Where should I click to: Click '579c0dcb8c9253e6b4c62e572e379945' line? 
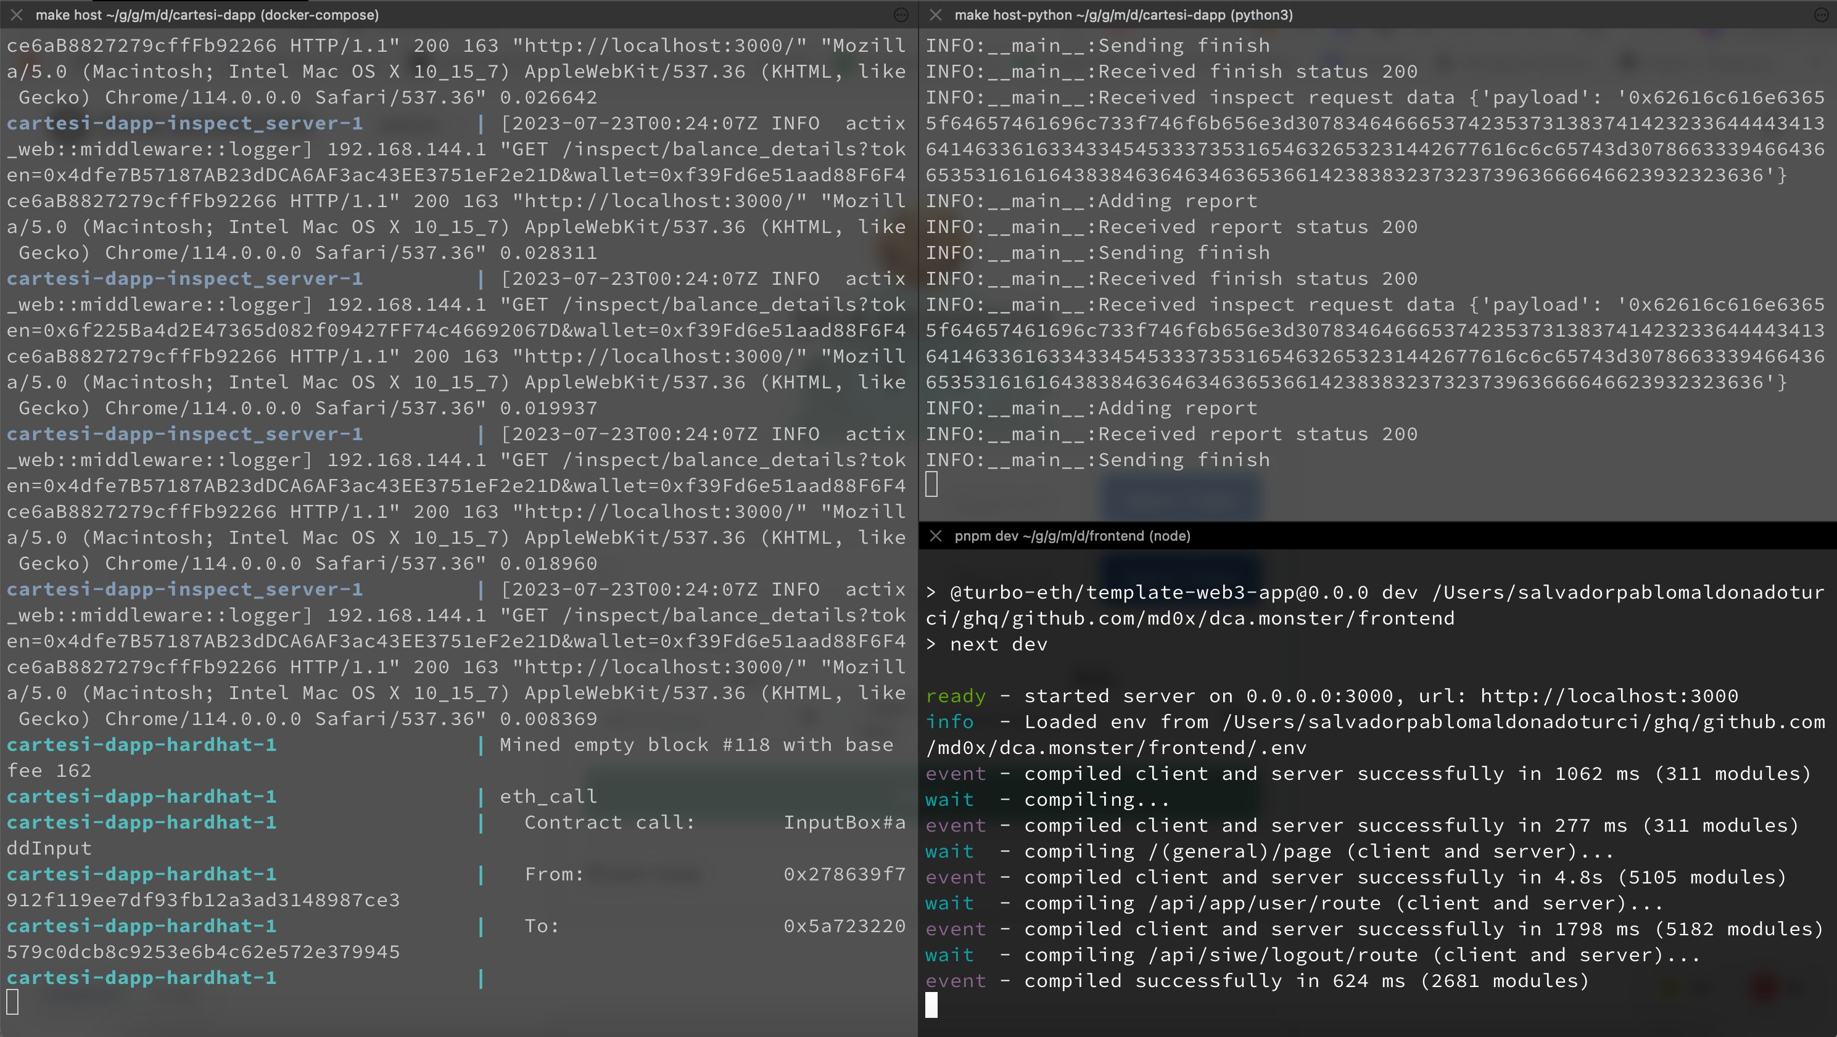point(203,952)
